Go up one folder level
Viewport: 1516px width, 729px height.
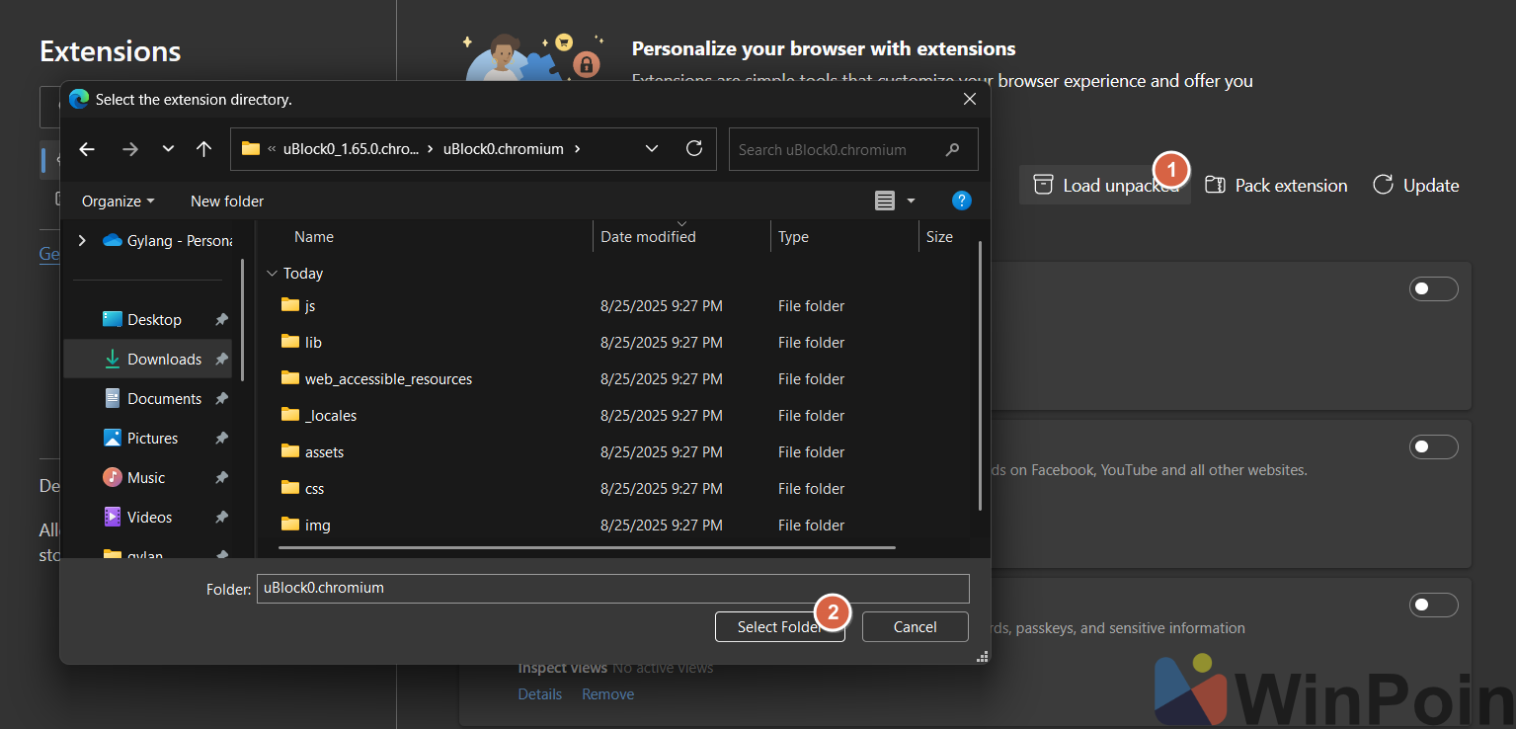tap(203, 149)
